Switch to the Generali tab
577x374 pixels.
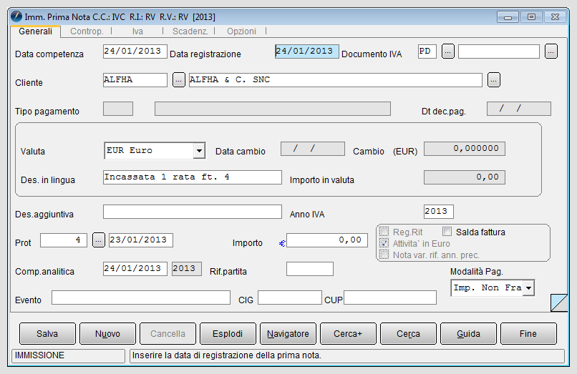click(35, 31)
